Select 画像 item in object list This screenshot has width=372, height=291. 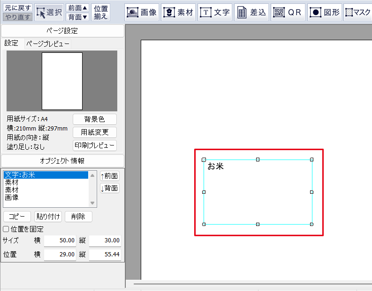[x=12, y=198]
